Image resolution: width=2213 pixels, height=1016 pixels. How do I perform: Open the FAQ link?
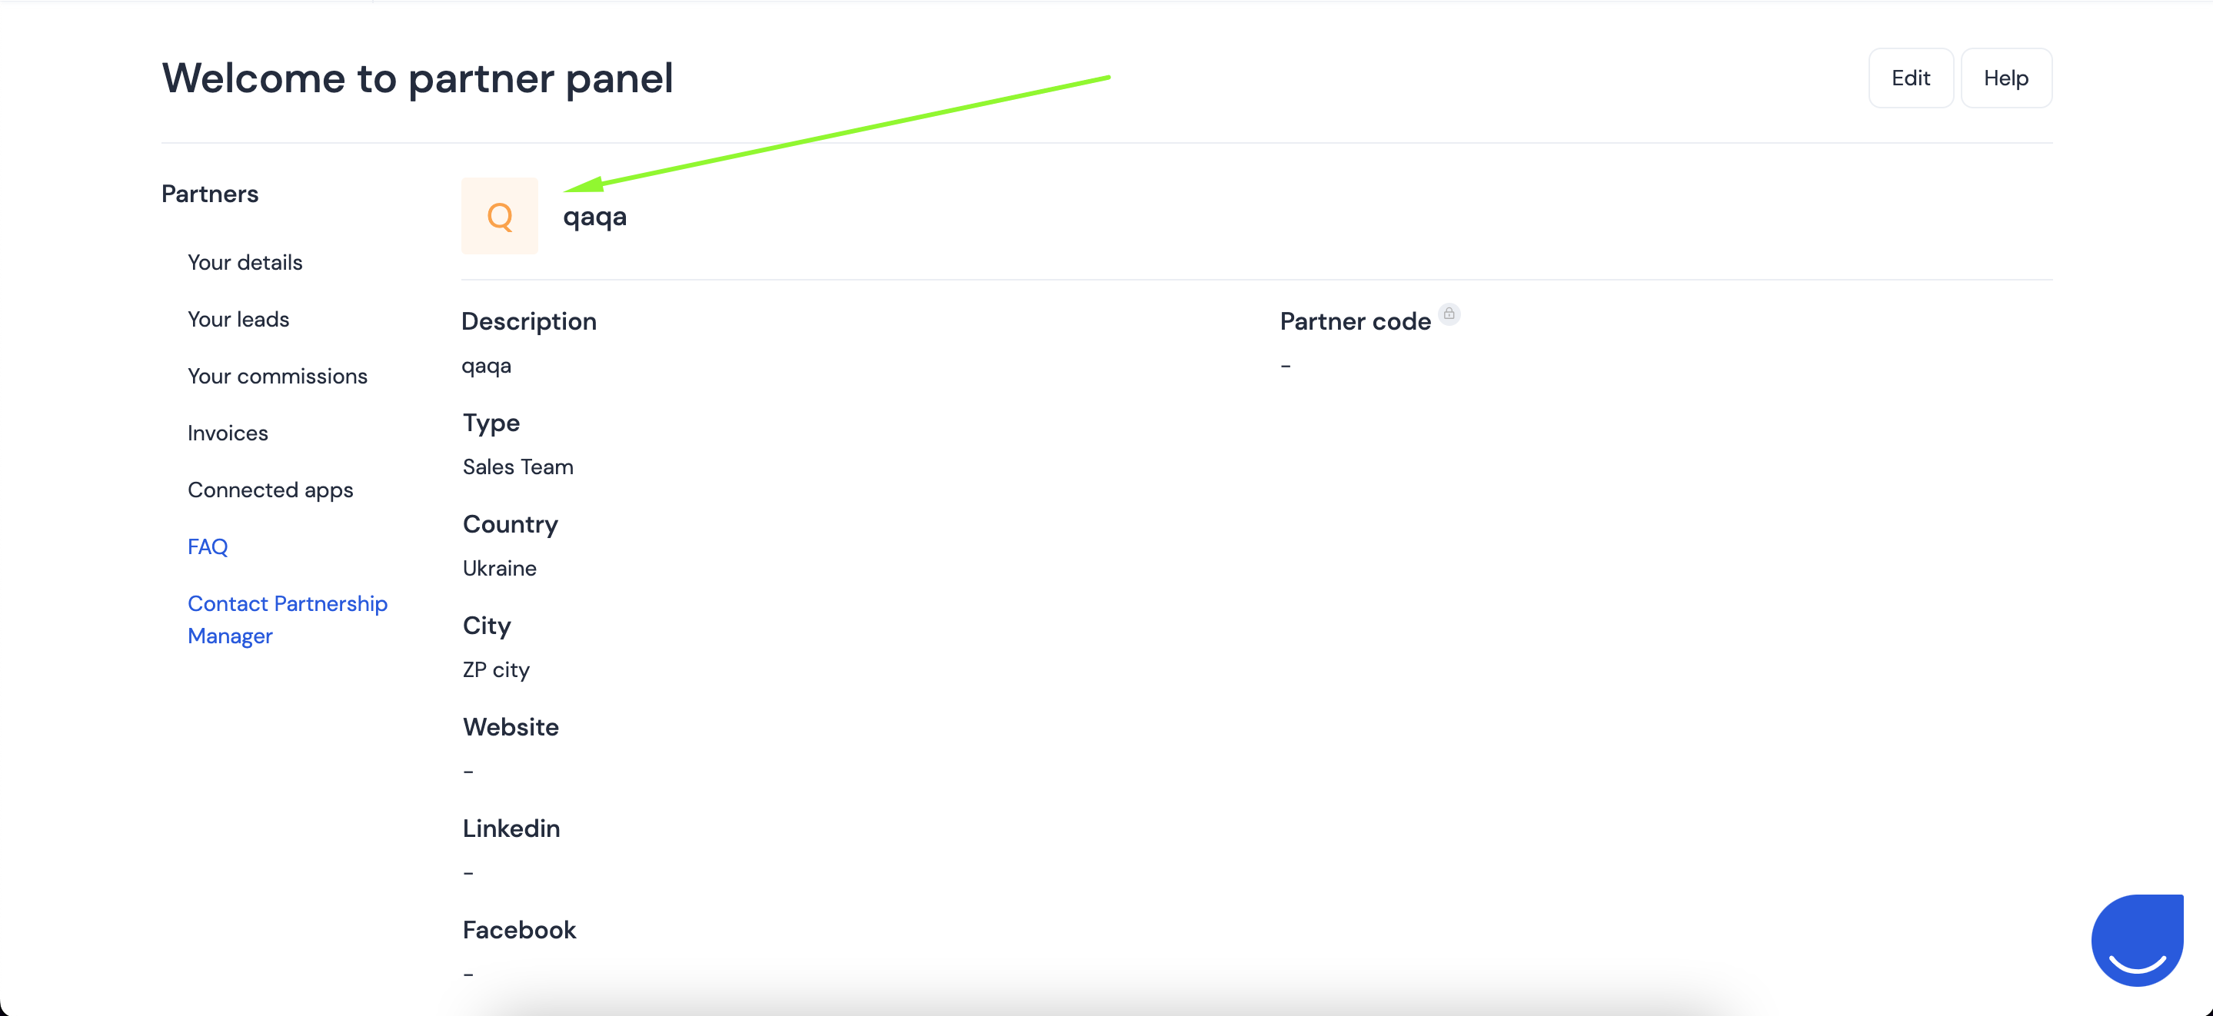[x=208, y=547]
